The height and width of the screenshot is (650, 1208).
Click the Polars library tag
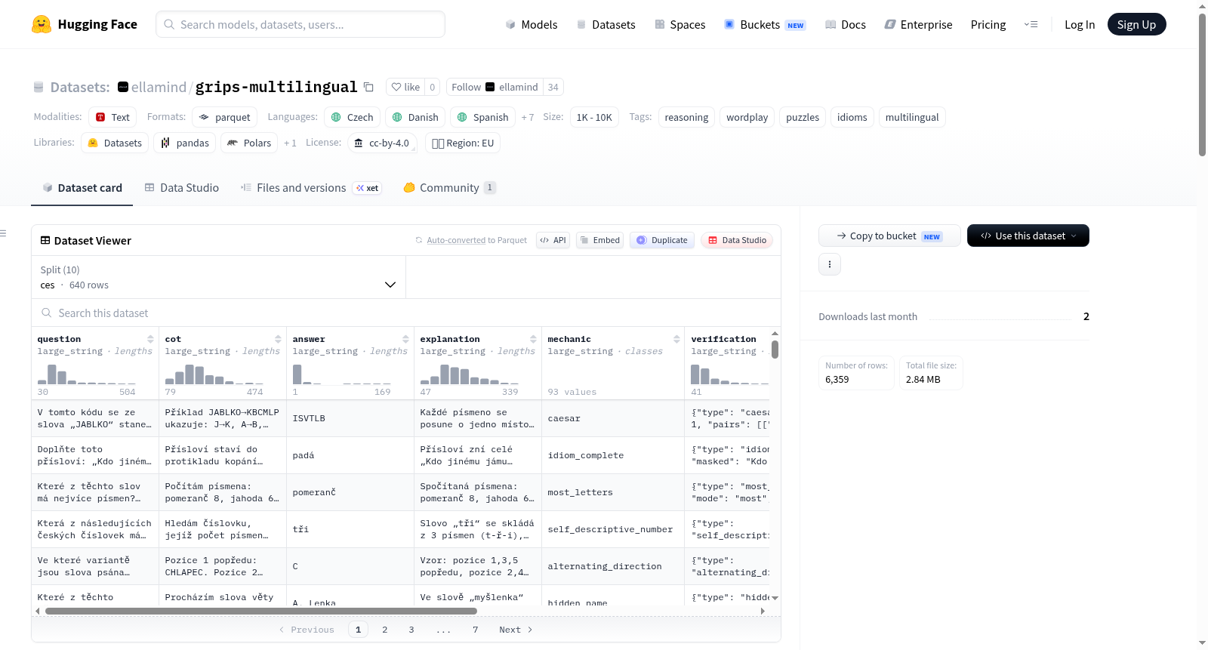(x=249, y=143)
